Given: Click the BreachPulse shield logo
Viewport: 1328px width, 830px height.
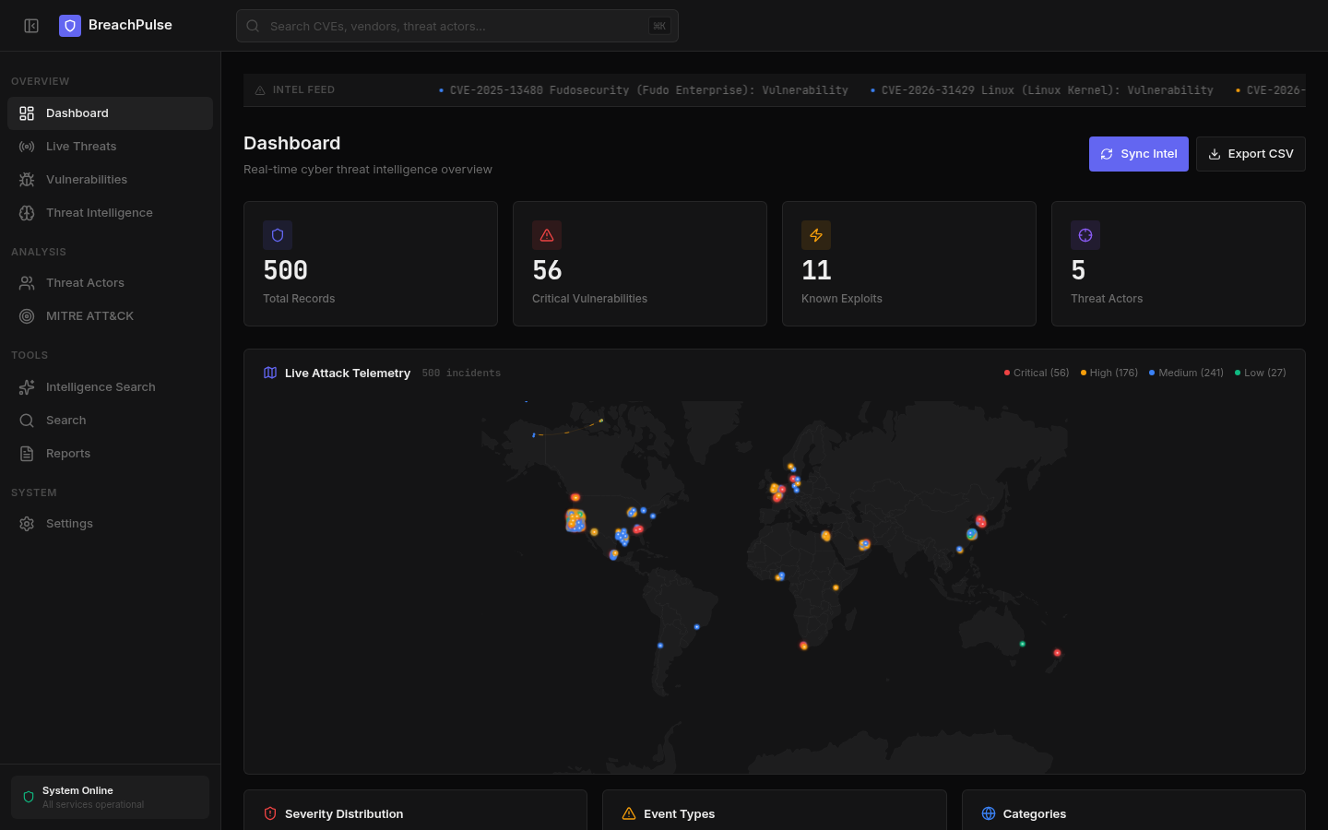Looking at the screenshot, I should point(70,26).
